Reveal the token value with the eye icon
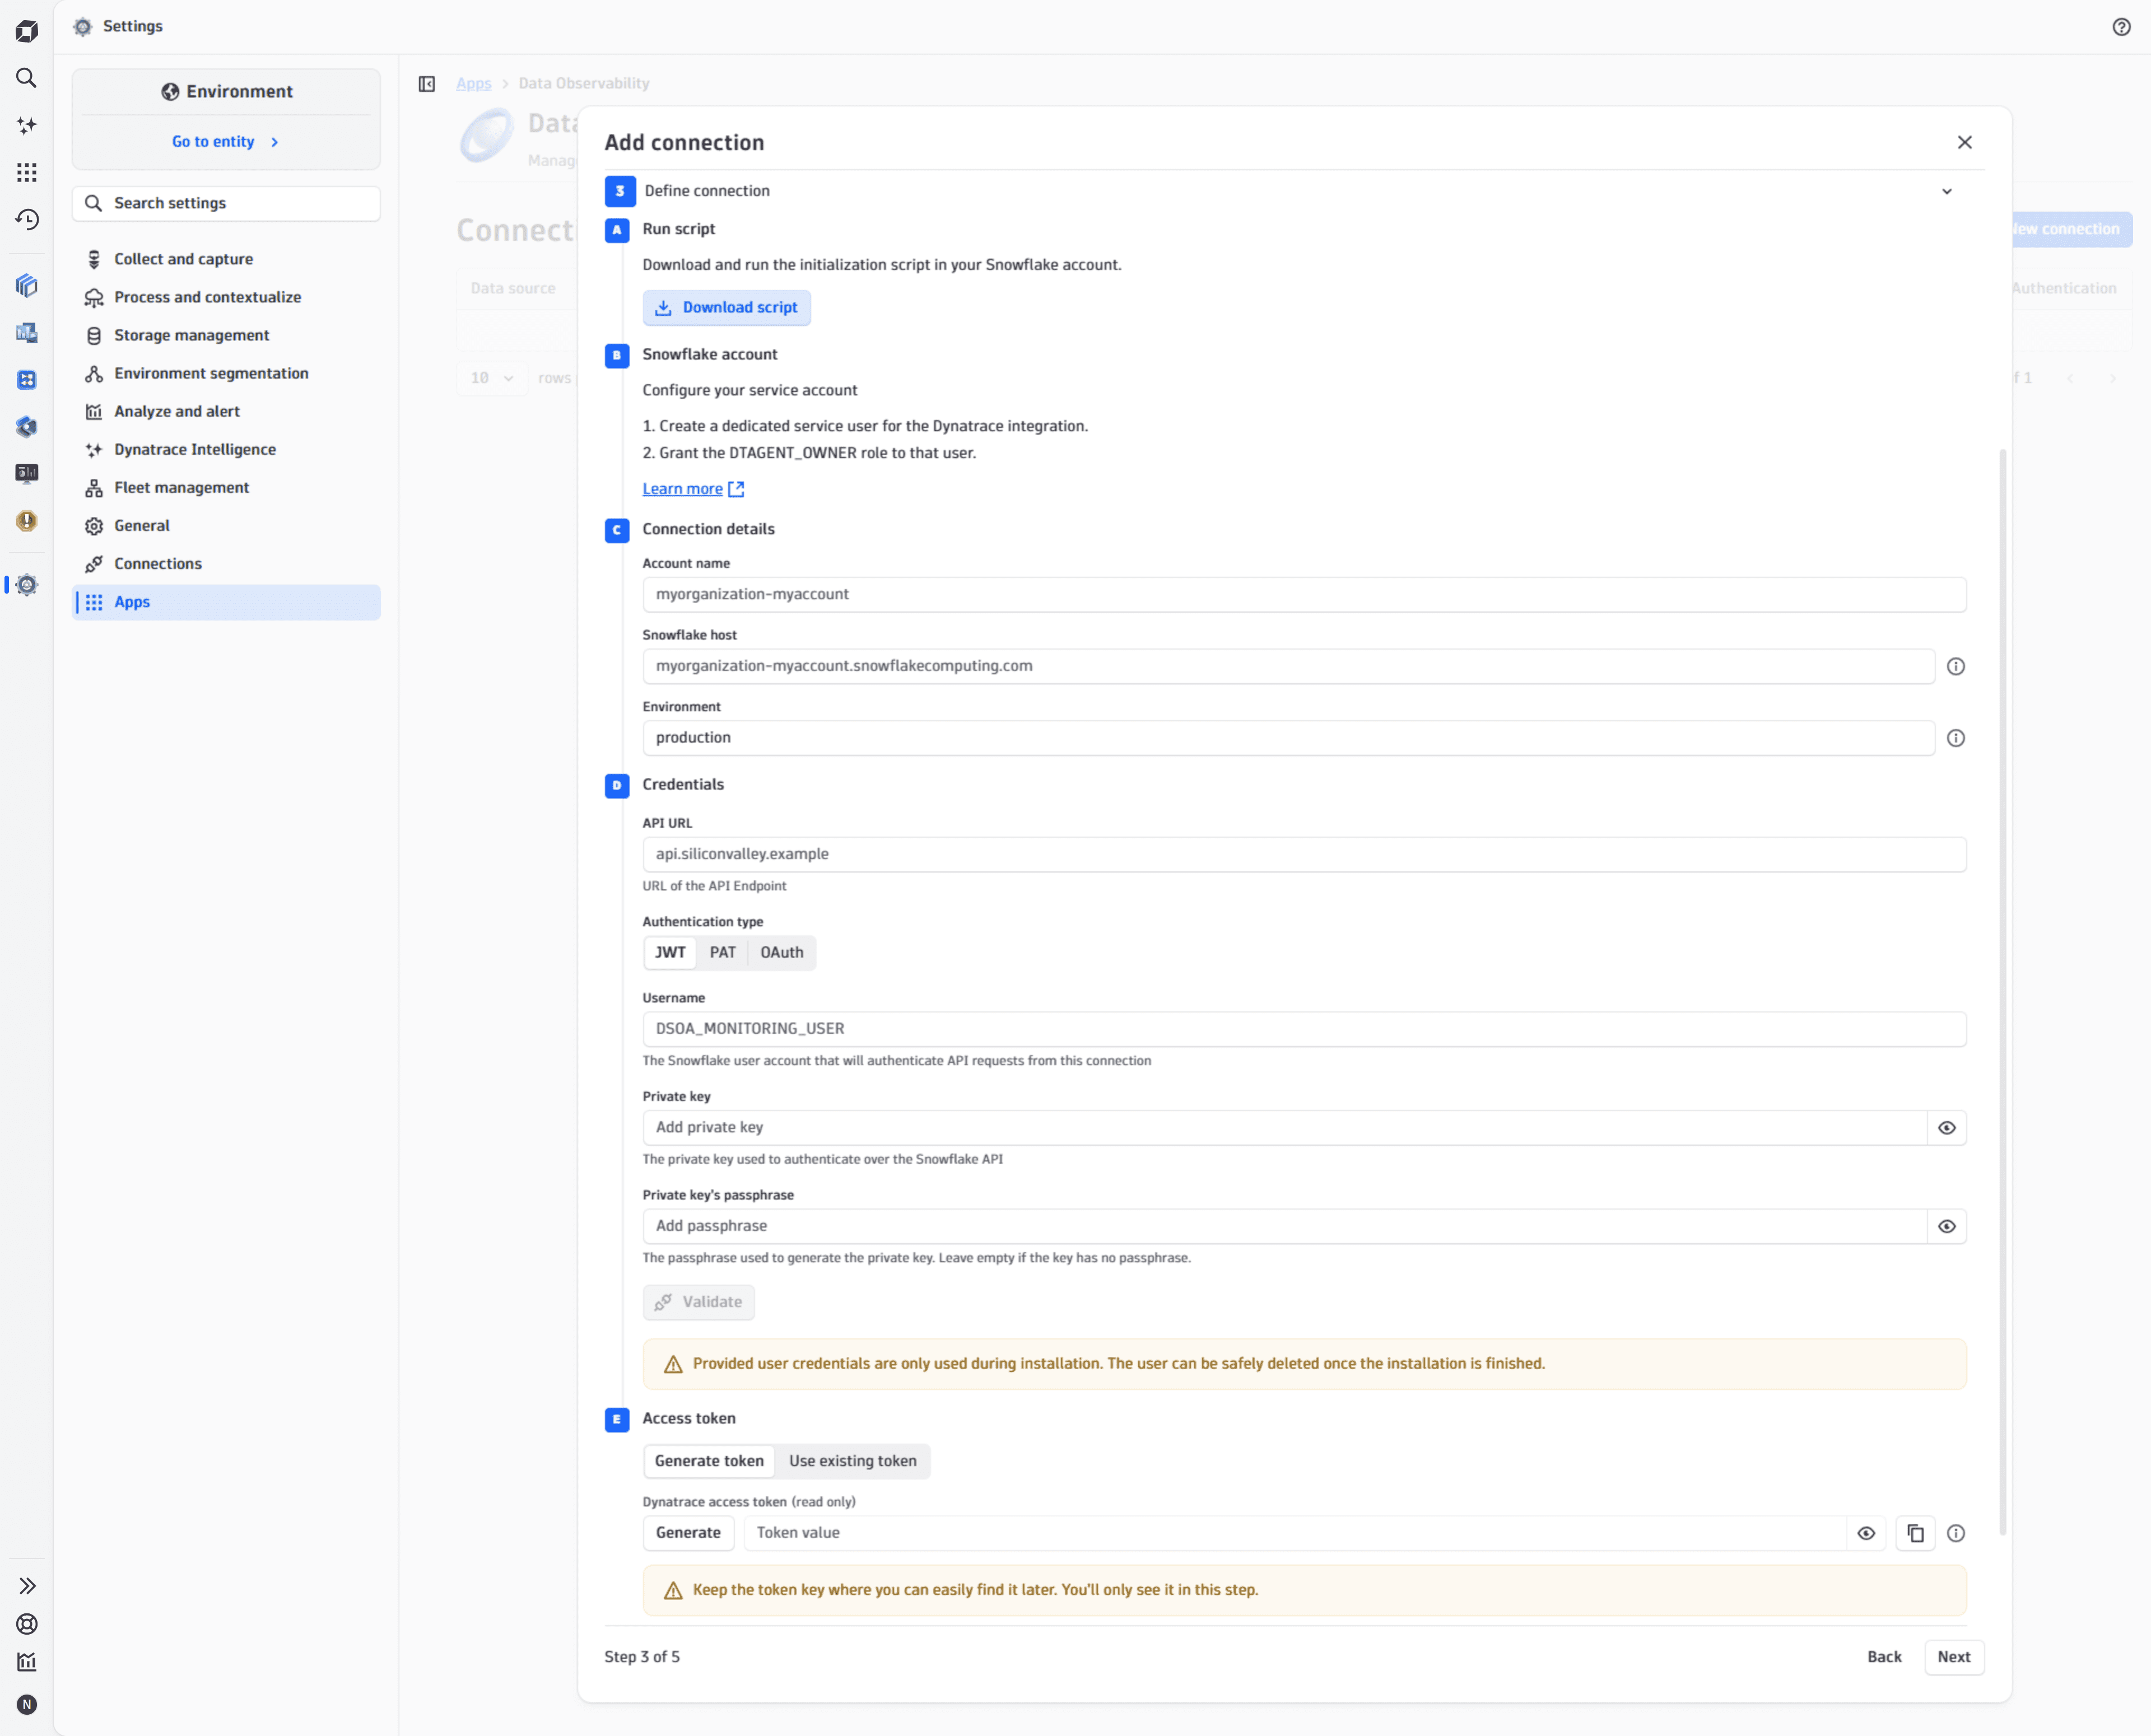 (x=1866, y=1533)
